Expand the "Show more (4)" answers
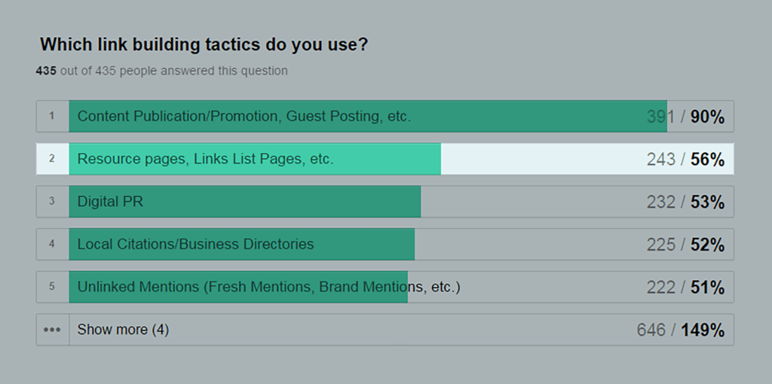772x384 pixels. click(x=123, y=330)
